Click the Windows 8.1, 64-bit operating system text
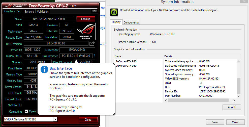Screen dimensions: 249x127 [162, 34]
